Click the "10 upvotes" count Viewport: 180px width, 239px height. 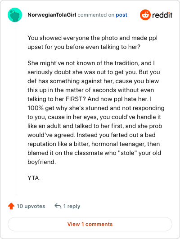click(31, 206)
